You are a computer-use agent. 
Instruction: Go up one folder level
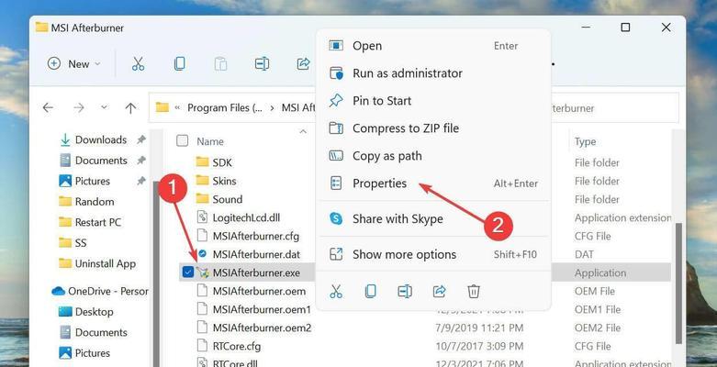(x=130, y=108)
